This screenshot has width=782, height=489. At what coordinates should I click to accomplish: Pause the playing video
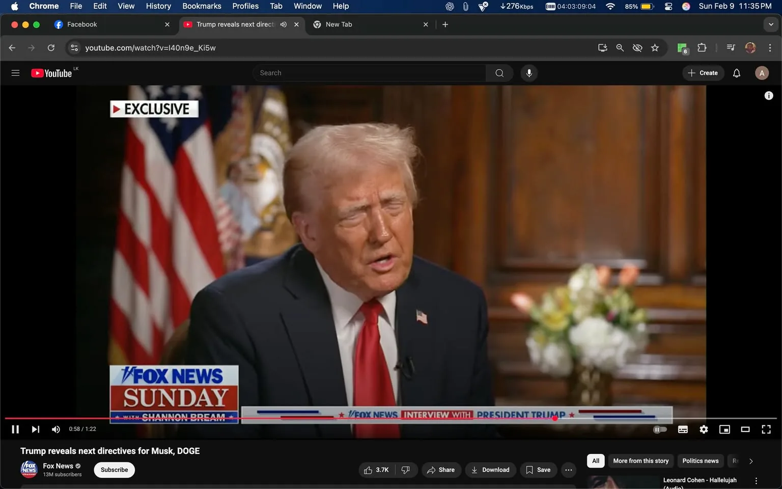[x=15, y=429]
